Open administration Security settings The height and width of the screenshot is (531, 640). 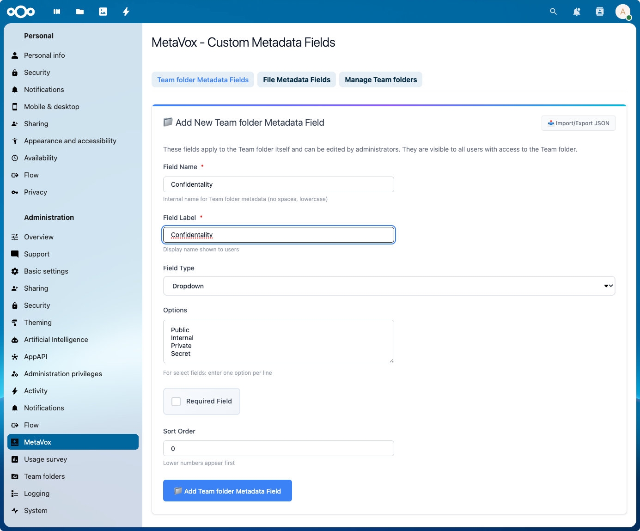coord(73,305)
